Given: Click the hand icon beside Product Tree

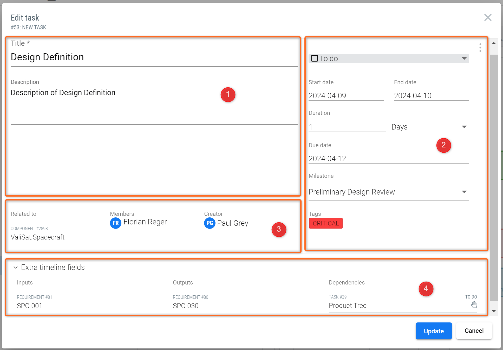Looking at the screenshot, I should 474,304.
